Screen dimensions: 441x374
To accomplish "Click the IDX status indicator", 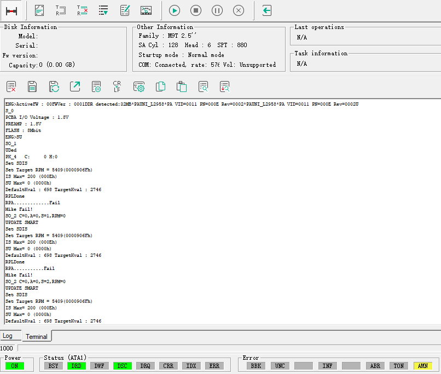I will pos(192,366).
